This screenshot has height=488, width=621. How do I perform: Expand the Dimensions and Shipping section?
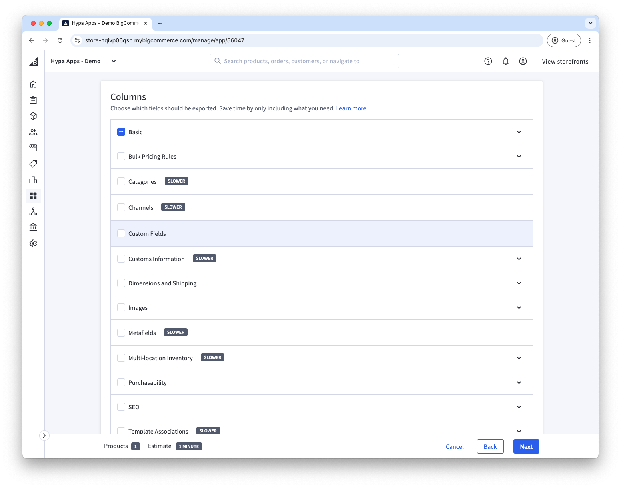coord(519,283)
